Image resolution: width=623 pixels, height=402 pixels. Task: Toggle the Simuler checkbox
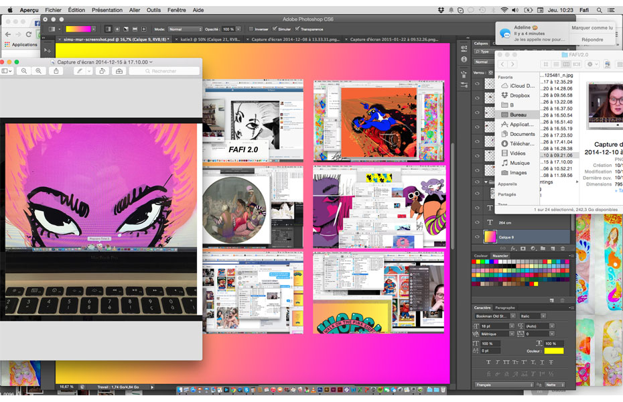point(274,29)
